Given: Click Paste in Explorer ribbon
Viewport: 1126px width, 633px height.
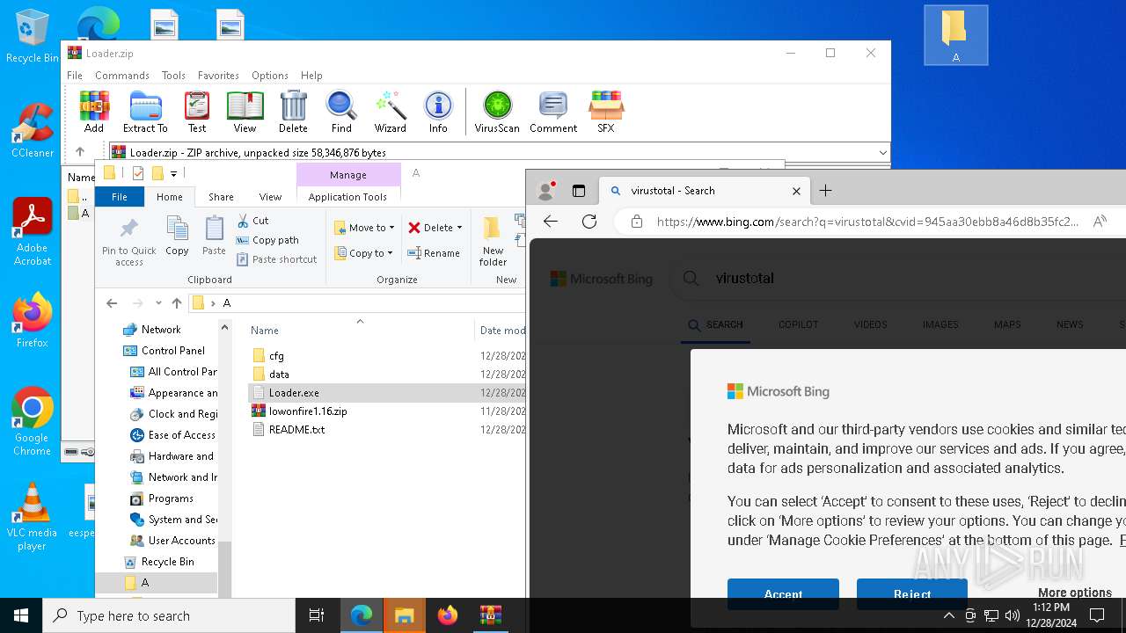Looking at the screenshot, I should pyautogui.click(x=214, y=236).
